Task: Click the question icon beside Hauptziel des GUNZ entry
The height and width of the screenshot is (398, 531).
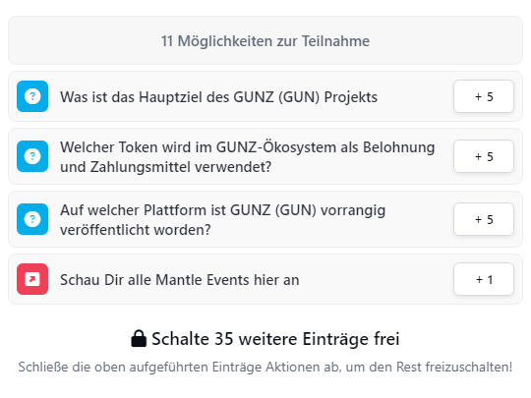Action: 32,96
